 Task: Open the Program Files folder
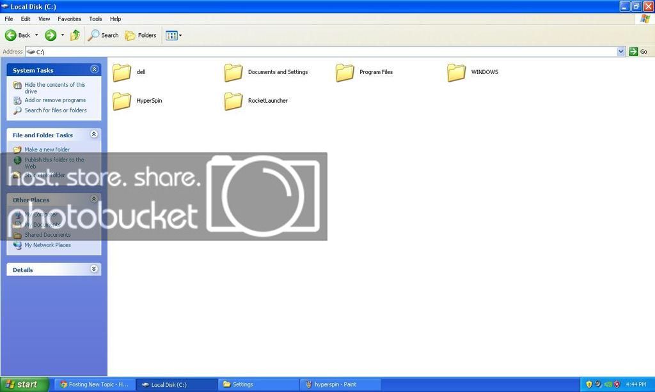click(345, 73)
